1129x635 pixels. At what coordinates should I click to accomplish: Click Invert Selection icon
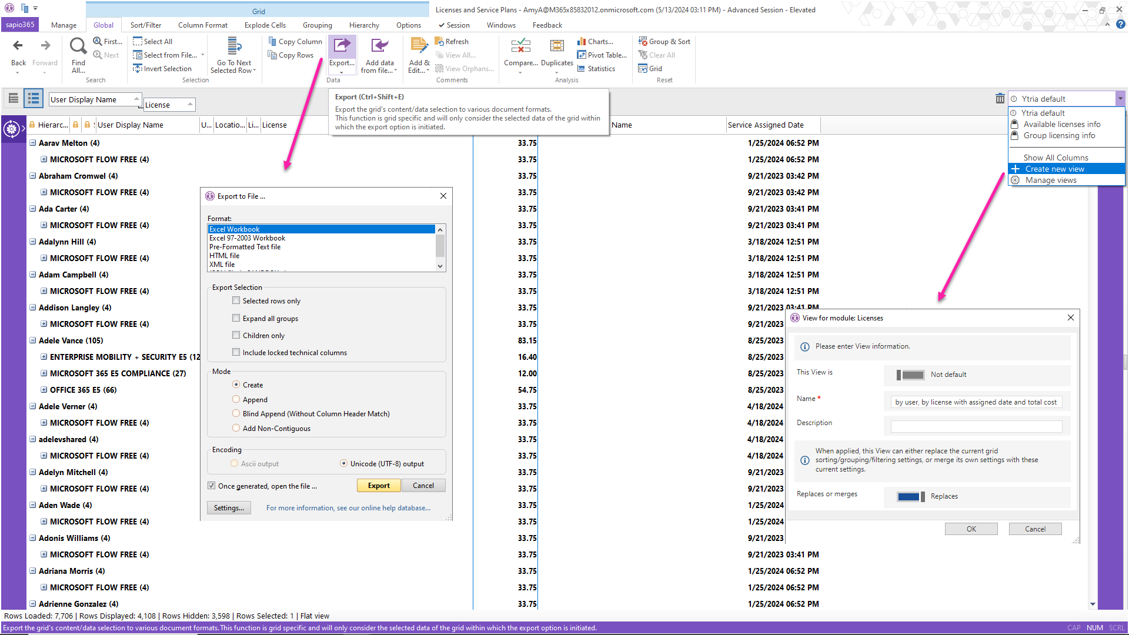(138, 68)
